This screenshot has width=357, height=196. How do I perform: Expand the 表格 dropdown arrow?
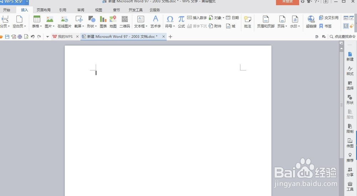point(41,26)
